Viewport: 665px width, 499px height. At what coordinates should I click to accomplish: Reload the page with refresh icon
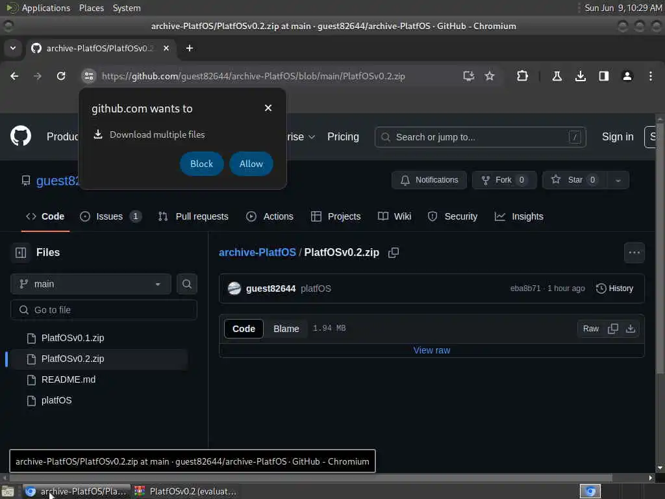point(61,76)
